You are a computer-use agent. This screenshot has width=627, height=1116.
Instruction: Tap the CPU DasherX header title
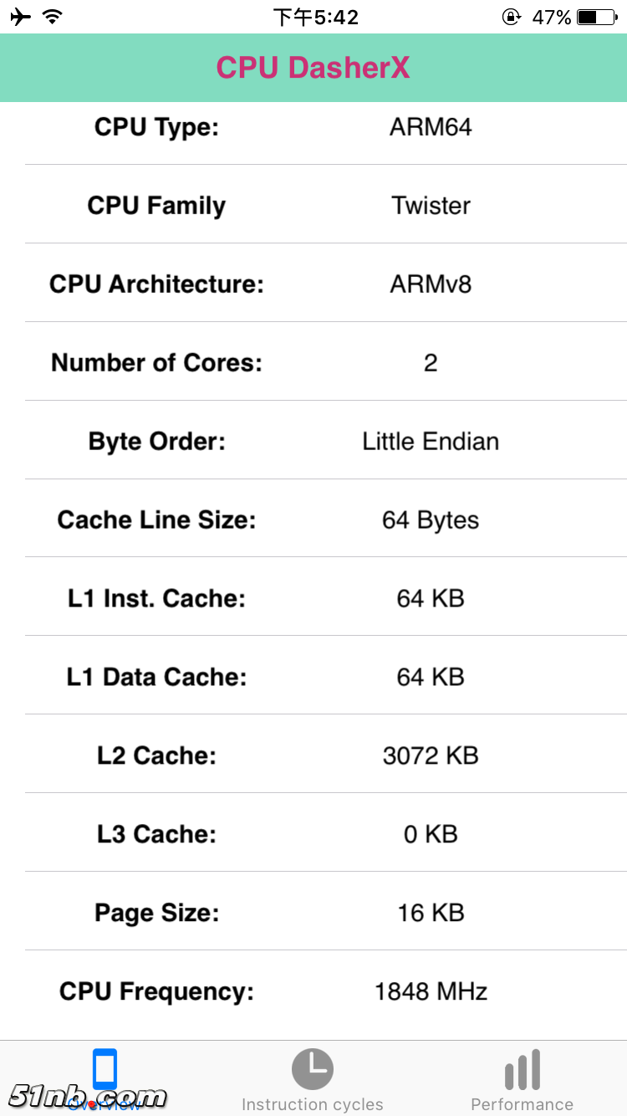pos(313,68)
